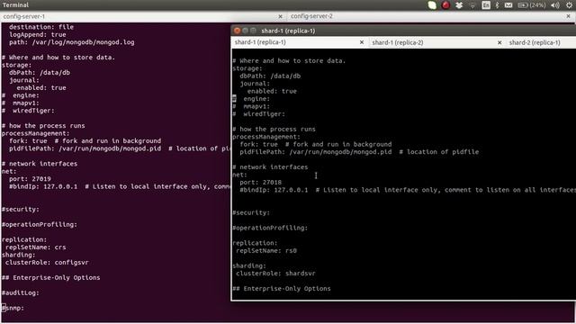Click '#security:' in config-server-1 terminal
This screenshot has height=324, width=576.
click(x=20, y=210)
